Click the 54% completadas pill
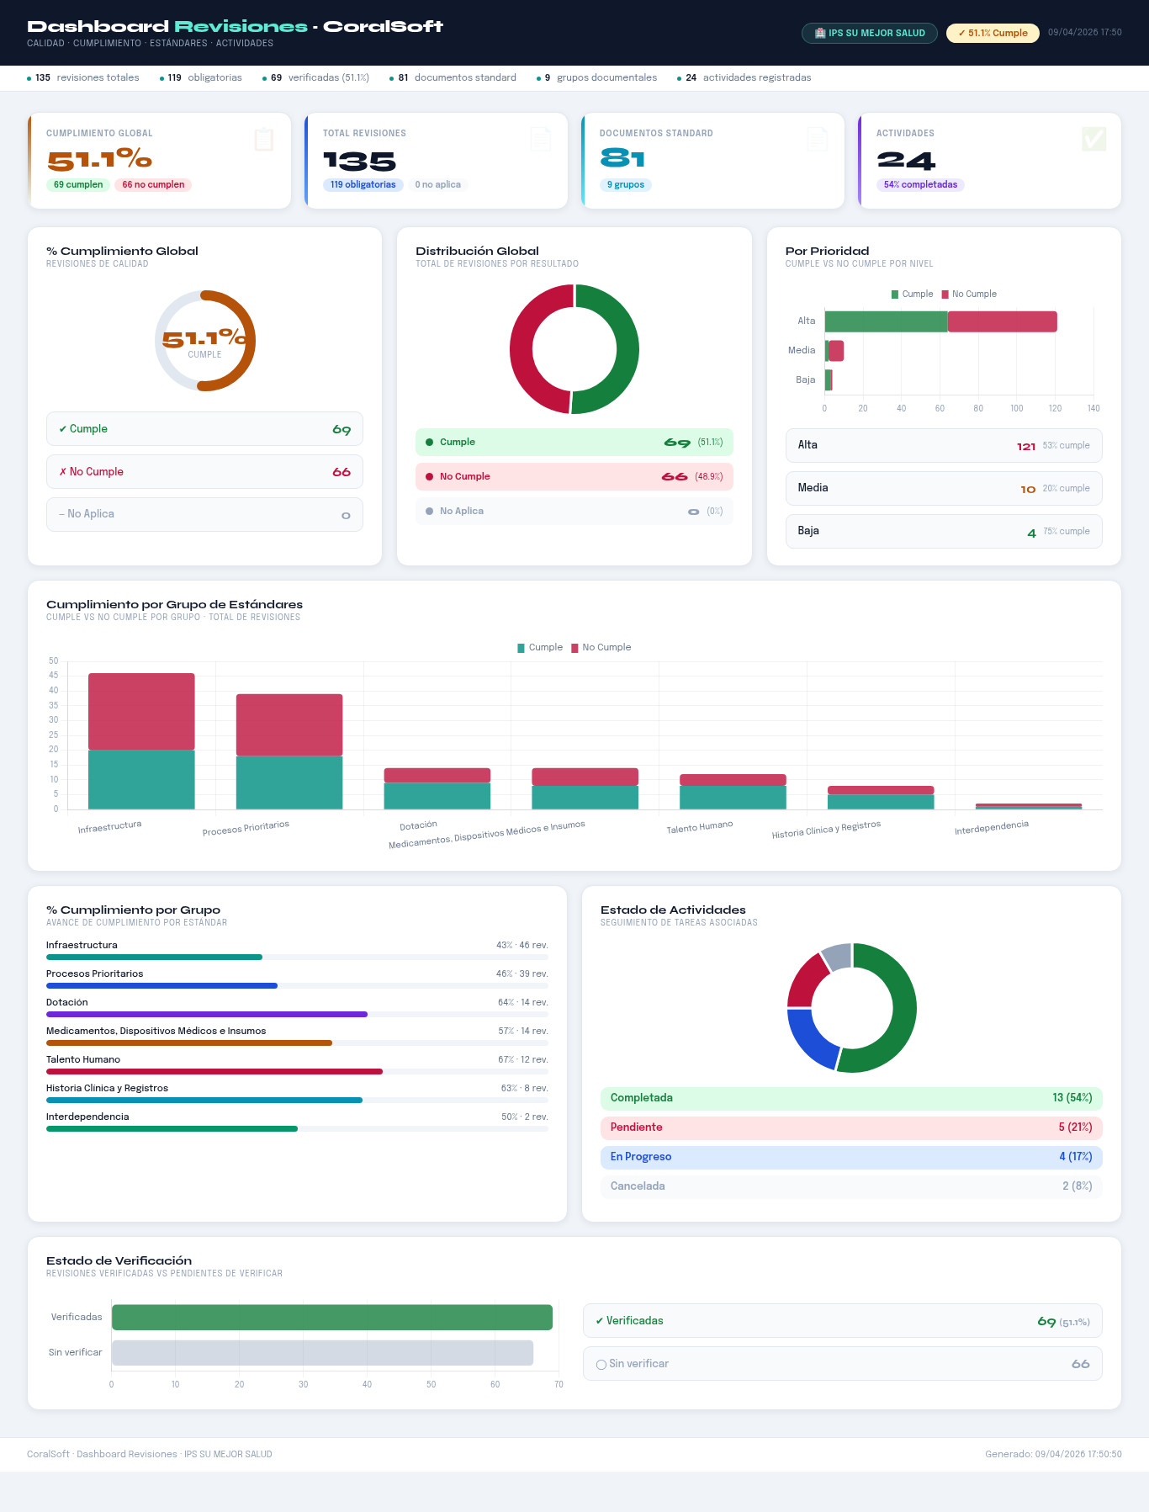This screenshot has width=1149, height=1512. (920, 184)
